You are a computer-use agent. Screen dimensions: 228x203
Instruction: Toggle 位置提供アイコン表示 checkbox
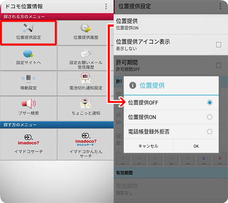[x=218, y=45]
